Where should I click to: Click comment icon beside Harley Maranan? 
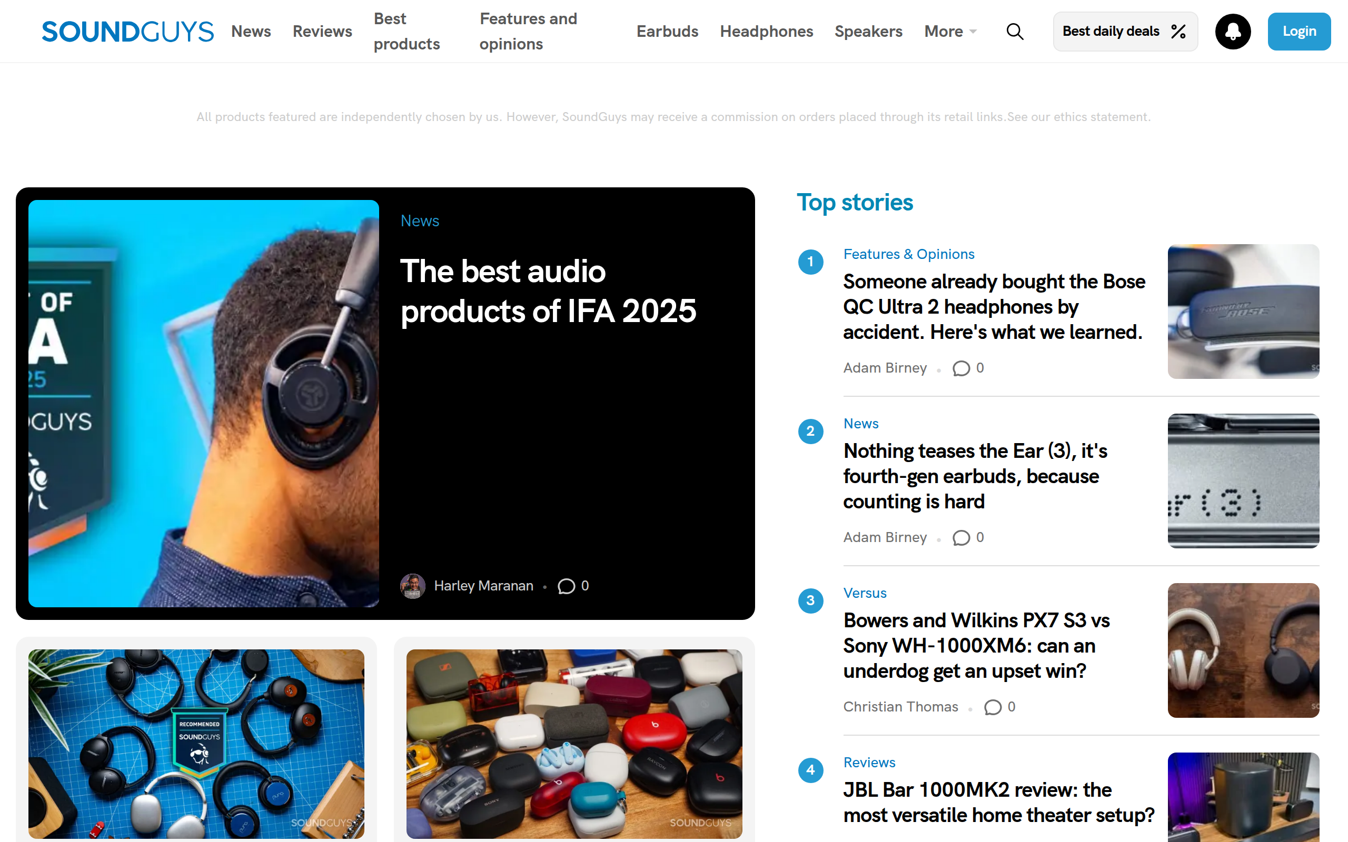tap(566, 586)
